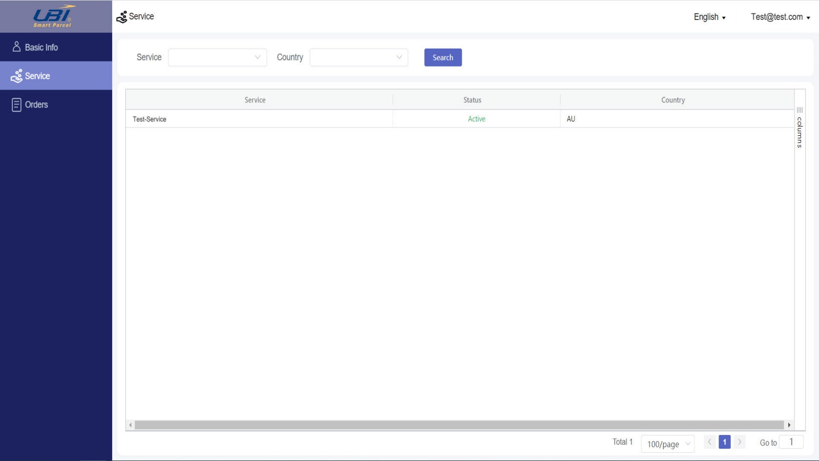Go to next page arrow
Image resolution: width=819 pixels, height=461 pixels.
(740, 442)
